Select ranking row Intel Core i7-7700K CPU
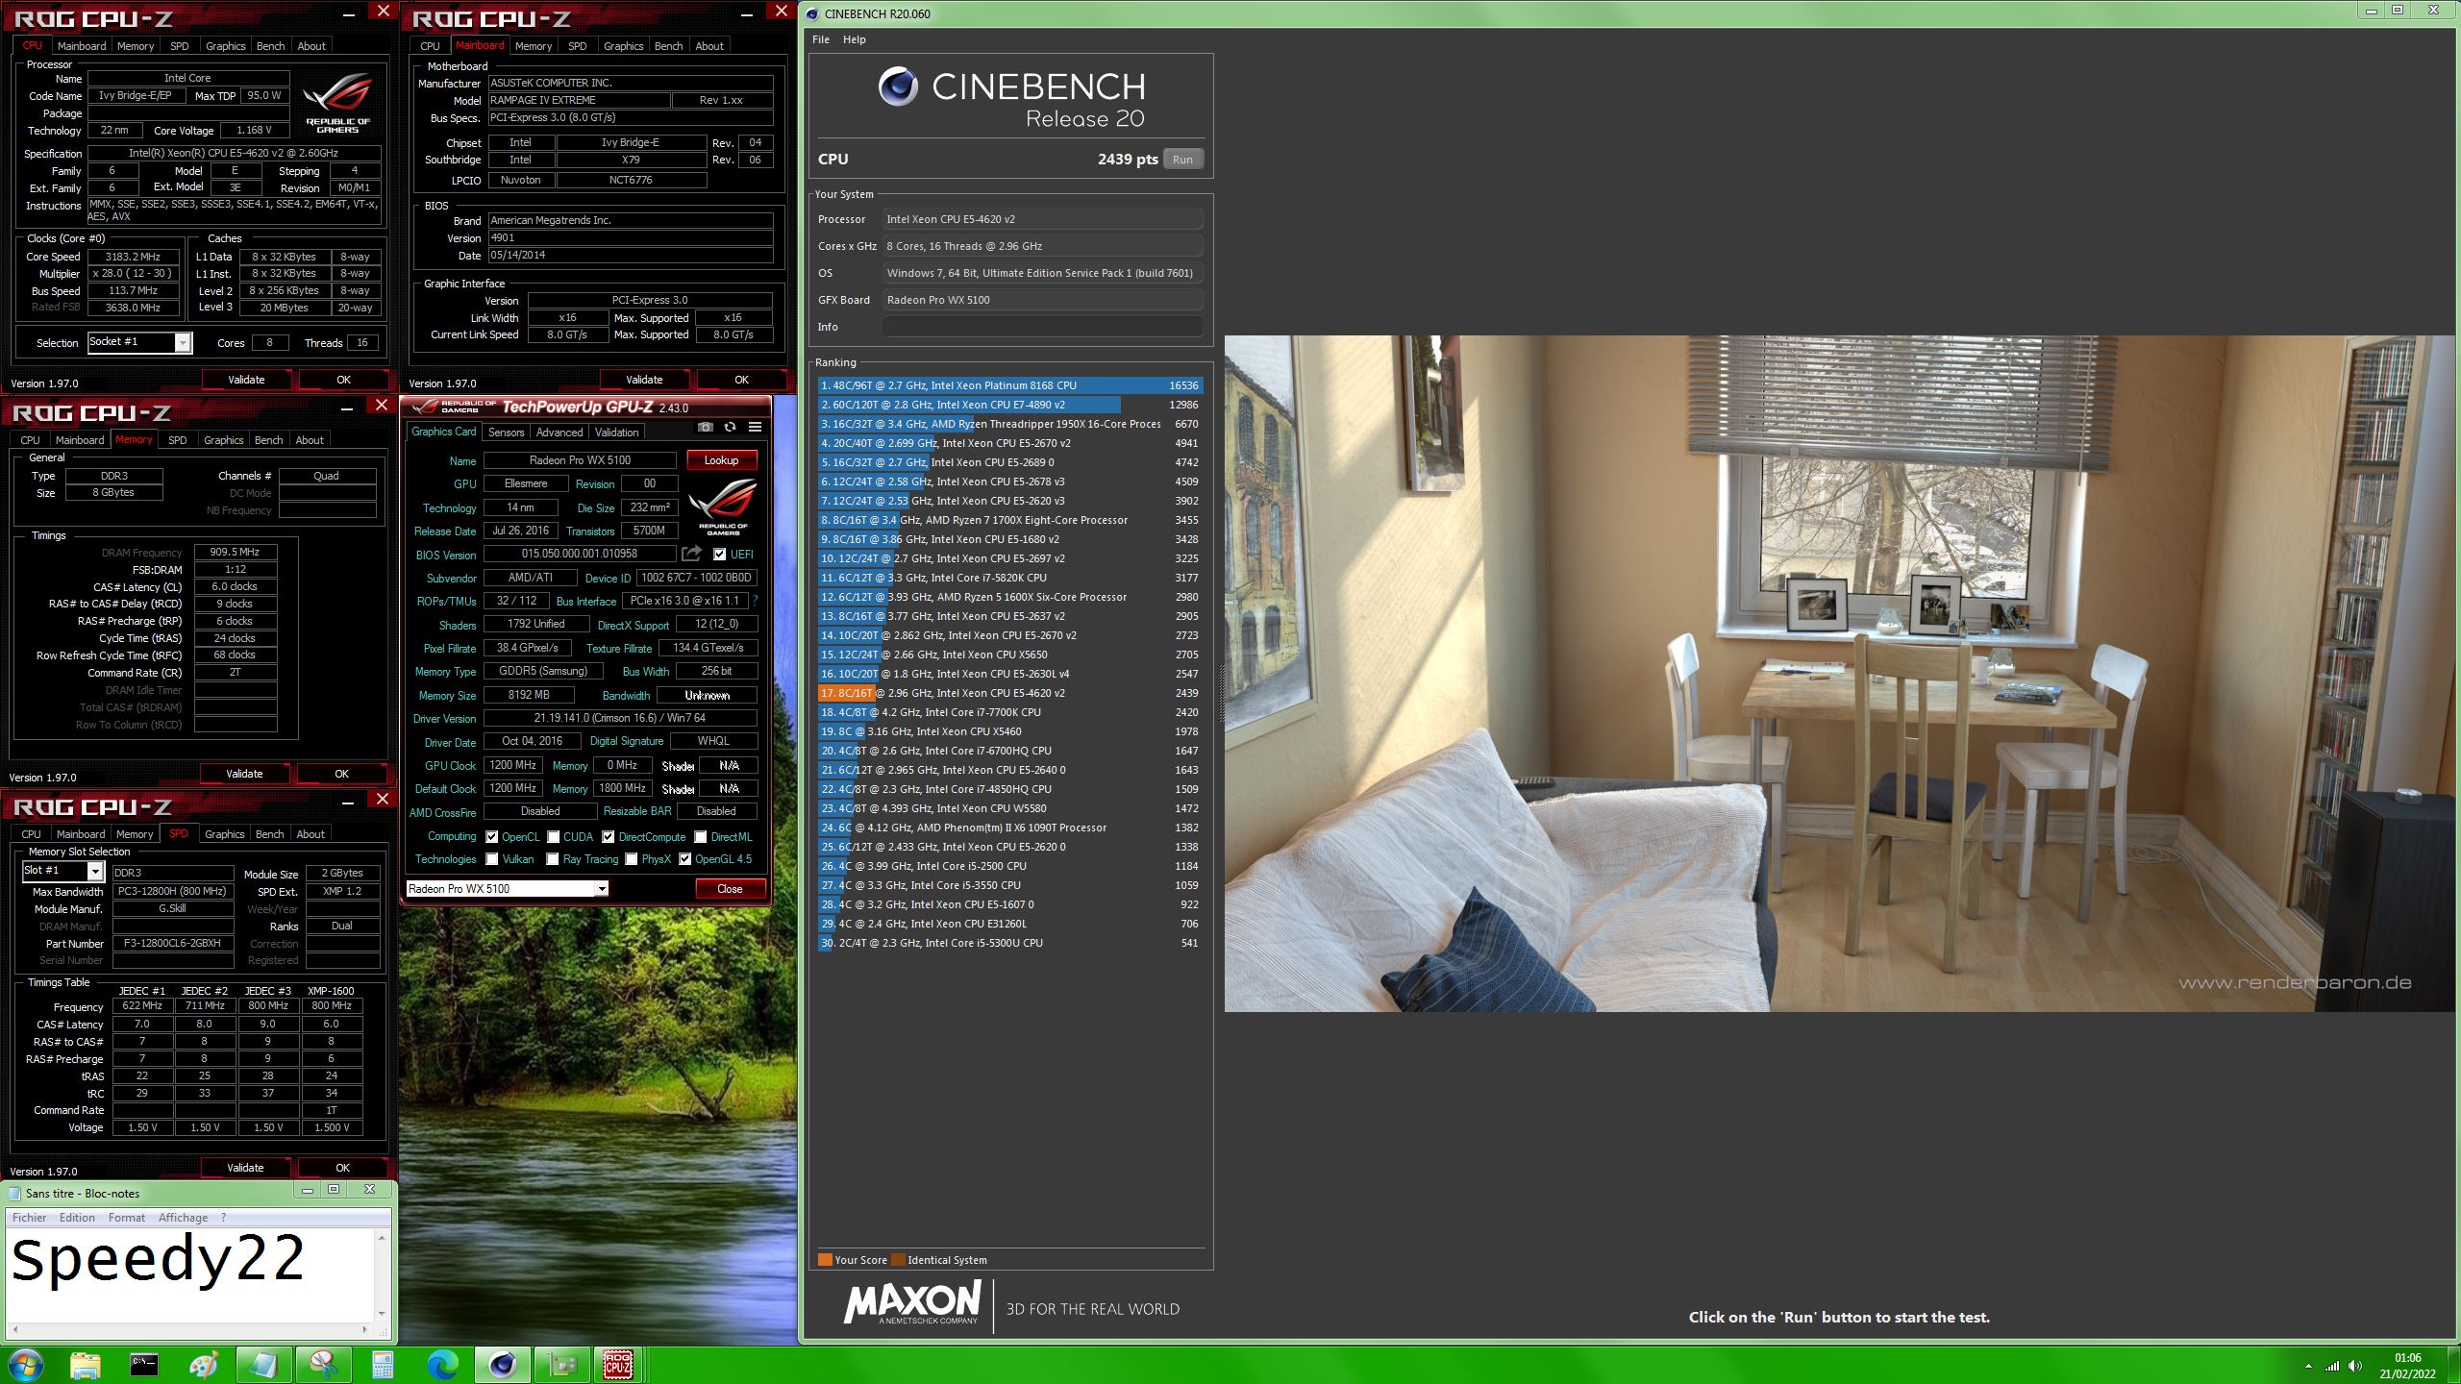The height and width of the screenshot is (1384, 2461). (1009, 712)
